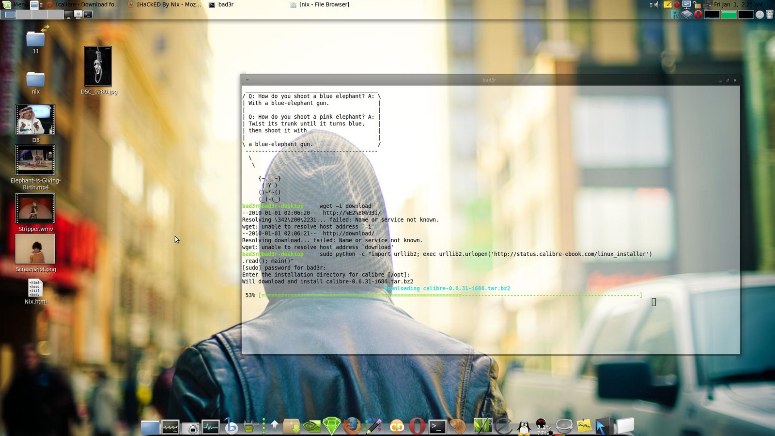Switch to the calibre Download taskbar entry
The height and width of the screenshot is (436, 775).
coord(83,4)
